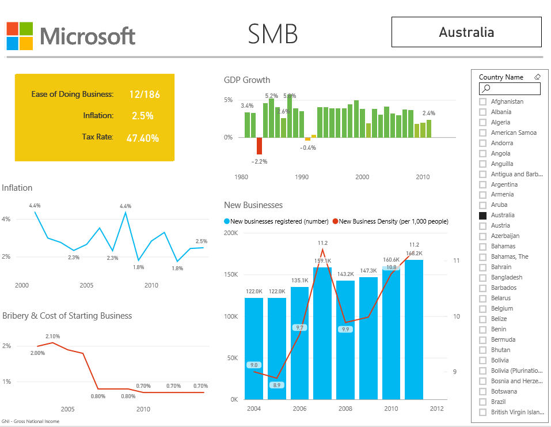Viewport: 551px width, 427px height.
Task: Check the Afghanistan checkbox
Action: [482, 102]
